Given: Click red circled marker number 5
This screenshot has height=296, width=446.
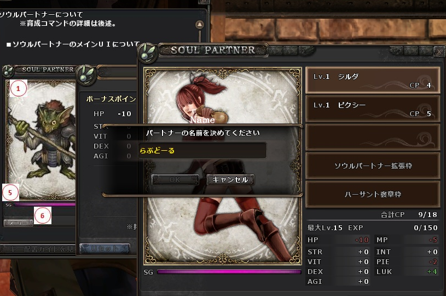Looking at the screenshot, I should (10, 192).
